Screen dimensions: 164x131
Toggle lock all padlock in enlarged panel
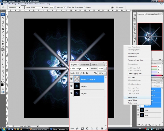click(87, 73)
